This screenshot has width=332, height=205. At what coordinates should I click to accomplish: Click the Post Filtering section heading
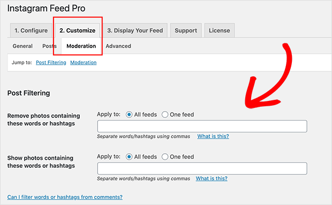point(28,93)
